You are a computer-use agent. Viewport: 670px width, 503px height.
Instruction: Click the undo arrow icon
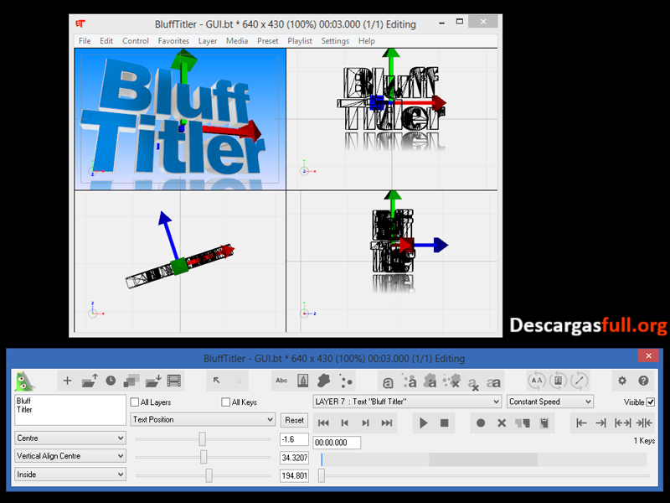pos(214,381)
